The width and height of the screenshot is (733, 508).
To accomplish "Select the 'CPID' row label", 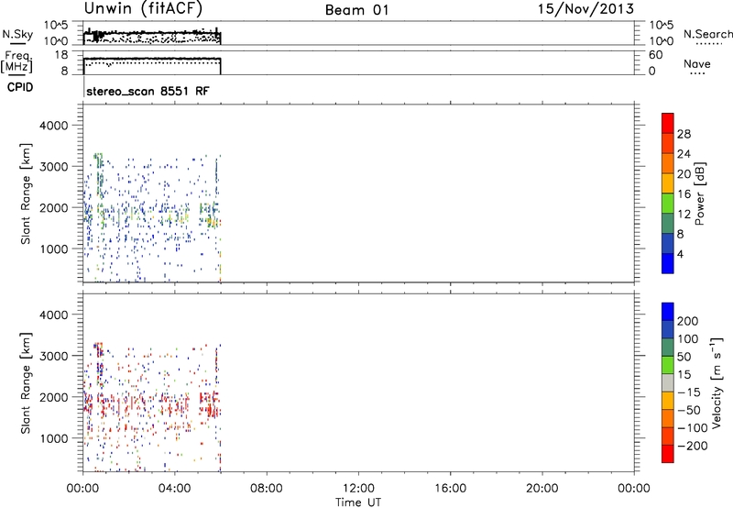I will click(19, 87).
